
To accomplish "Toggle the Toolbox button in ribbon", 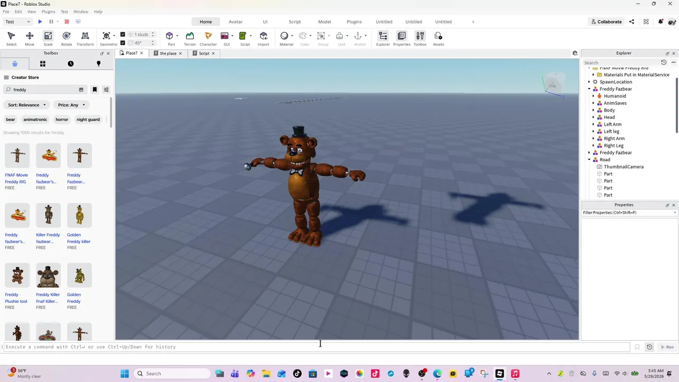I will pos(420,38).
